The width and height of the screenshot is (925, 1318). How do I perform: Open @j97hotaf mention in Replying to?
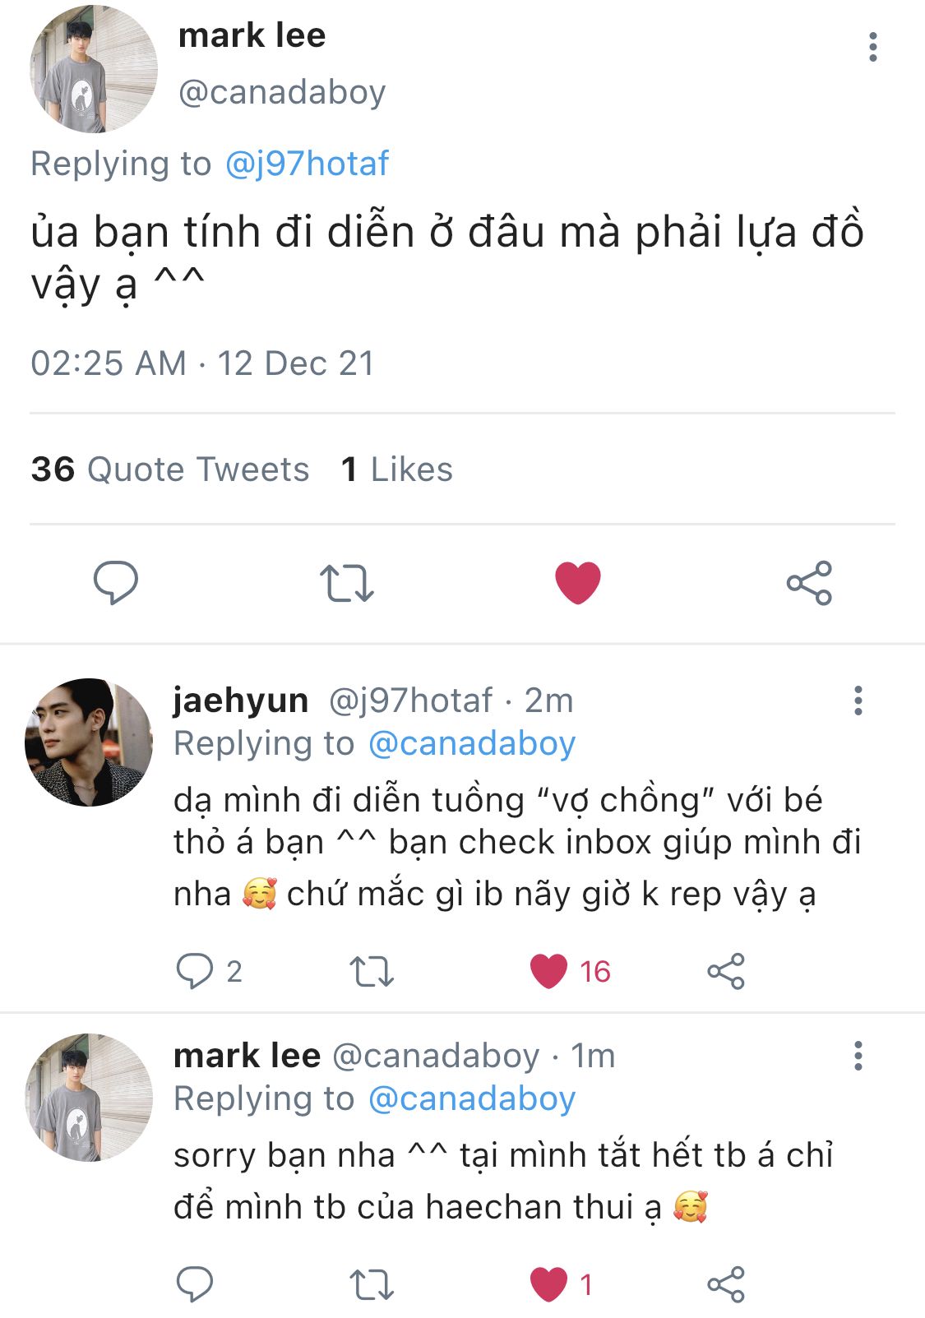(x=307, y=164)
